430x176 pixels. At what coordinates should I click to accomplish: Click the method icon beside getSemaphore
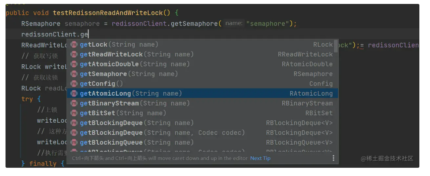(74, 74)
